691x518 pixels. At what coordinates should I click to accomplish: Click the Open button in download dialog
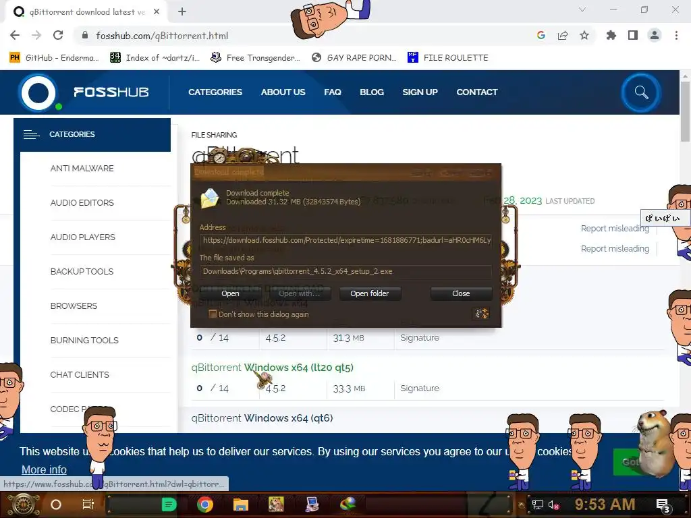click(x=230, y=293)
